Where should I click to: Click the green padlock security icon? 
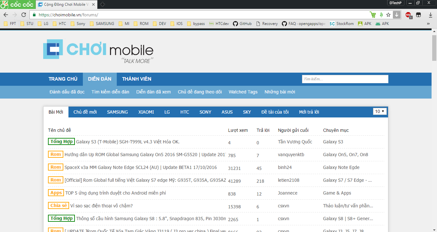pos(34,15)
